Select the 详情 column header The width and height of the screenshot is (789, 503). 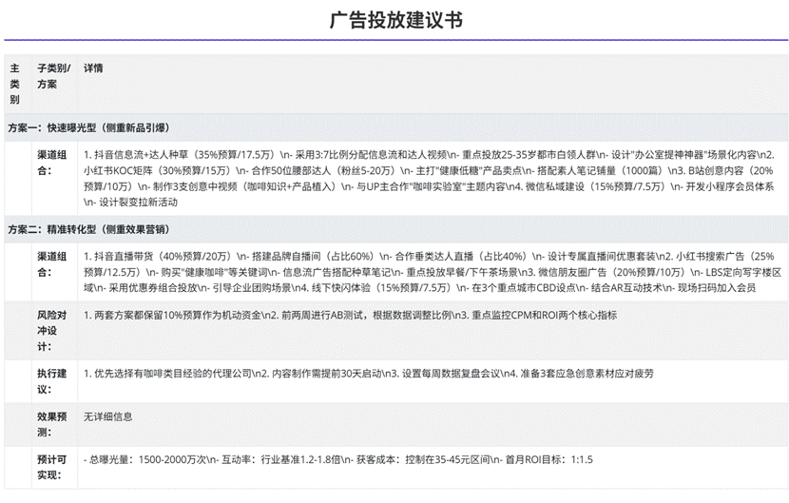[433, 84]
